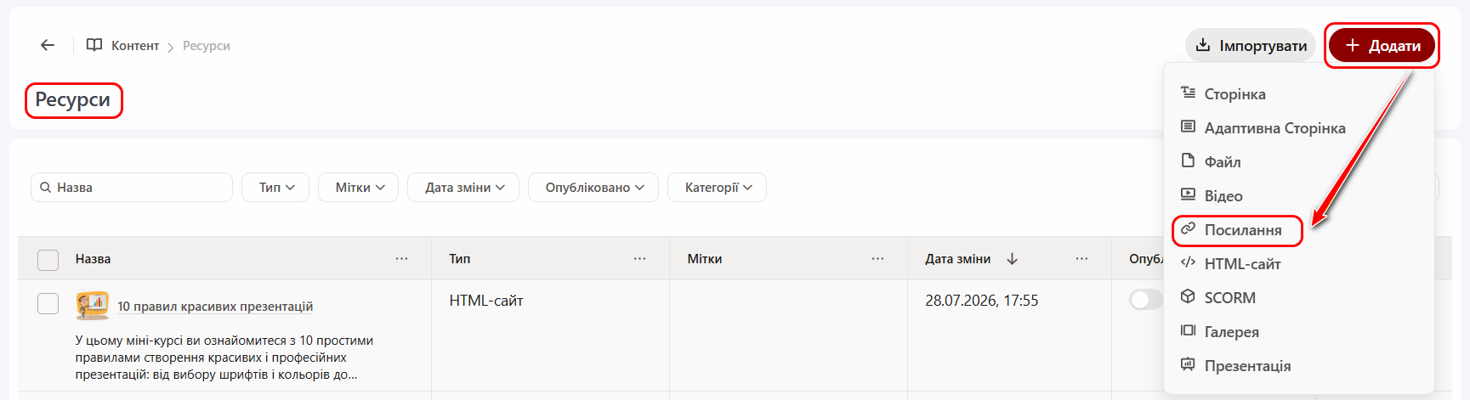
Task: Expand the Тип filter dropdown
Action: 277,187
